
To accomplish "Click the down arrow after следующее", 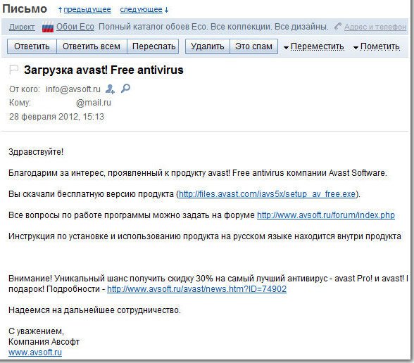I will tap(166, 11).
